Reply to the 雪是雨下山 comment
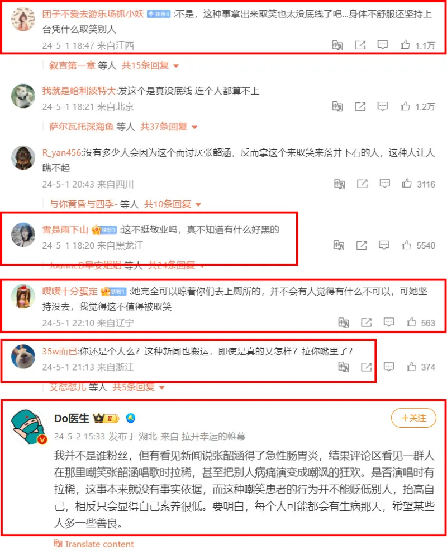 click(384, 245)
